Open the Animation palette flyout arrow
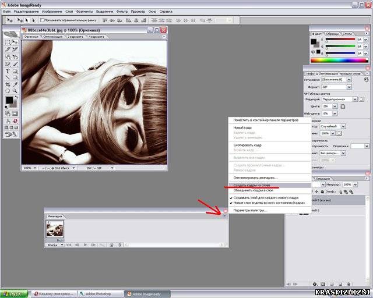The image size is (373, 298). click(225, 216)
